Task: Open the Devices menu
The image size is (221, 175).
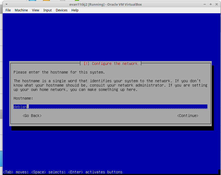Action: 62,10
